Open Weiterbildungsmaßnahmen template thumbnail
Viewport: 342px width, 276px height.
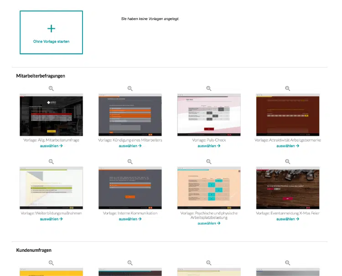coord(51,188)
